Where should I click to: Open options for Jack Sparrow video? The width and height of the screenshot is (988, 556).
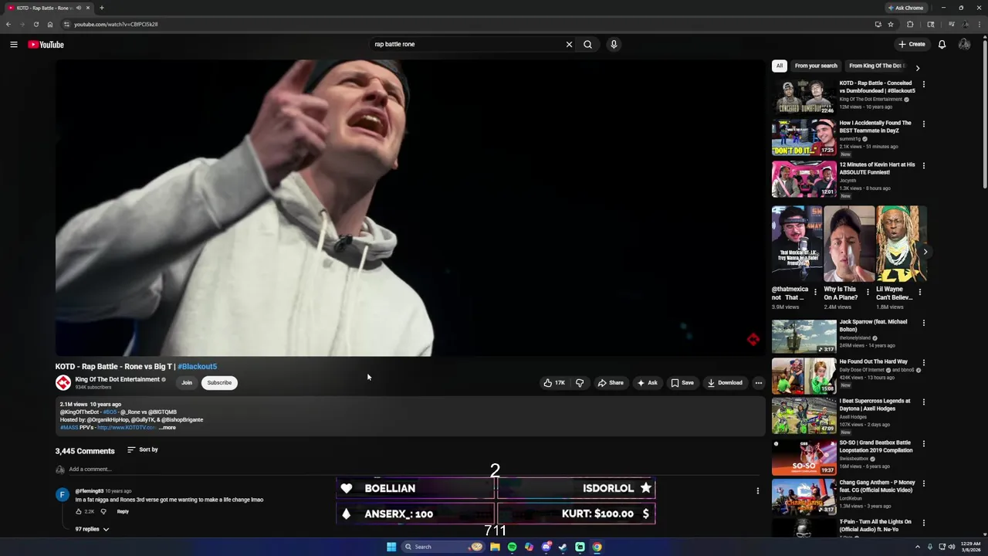tap(923, 323)
